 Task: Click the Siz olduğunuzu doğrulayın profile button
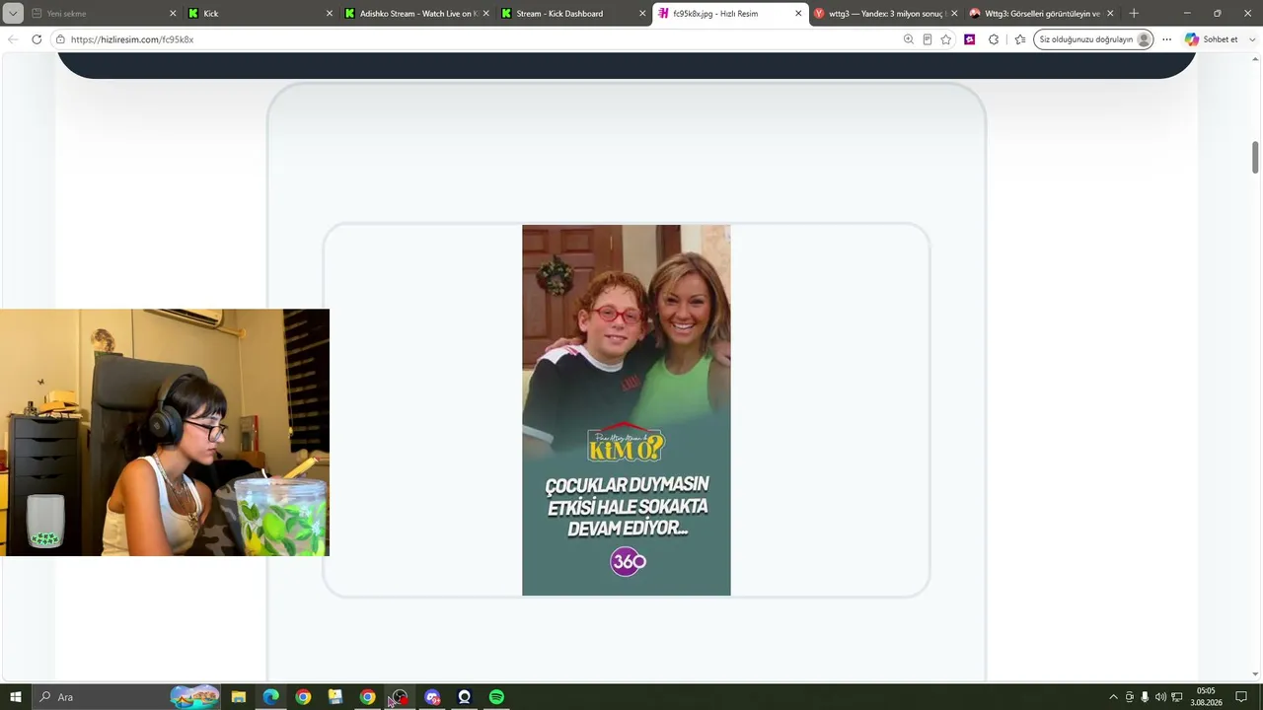1093,39
